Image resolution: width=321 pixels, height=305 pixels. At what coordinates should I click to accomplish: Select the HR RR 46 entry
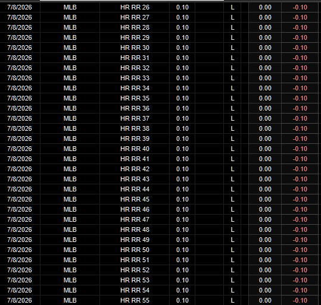[135, 209]
